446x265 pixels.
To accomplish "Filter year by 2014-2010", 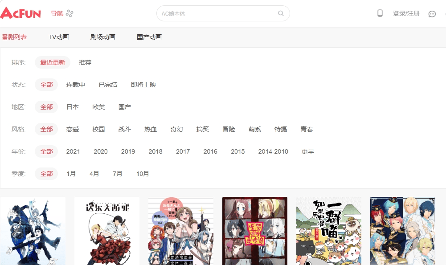I will 273,151.
